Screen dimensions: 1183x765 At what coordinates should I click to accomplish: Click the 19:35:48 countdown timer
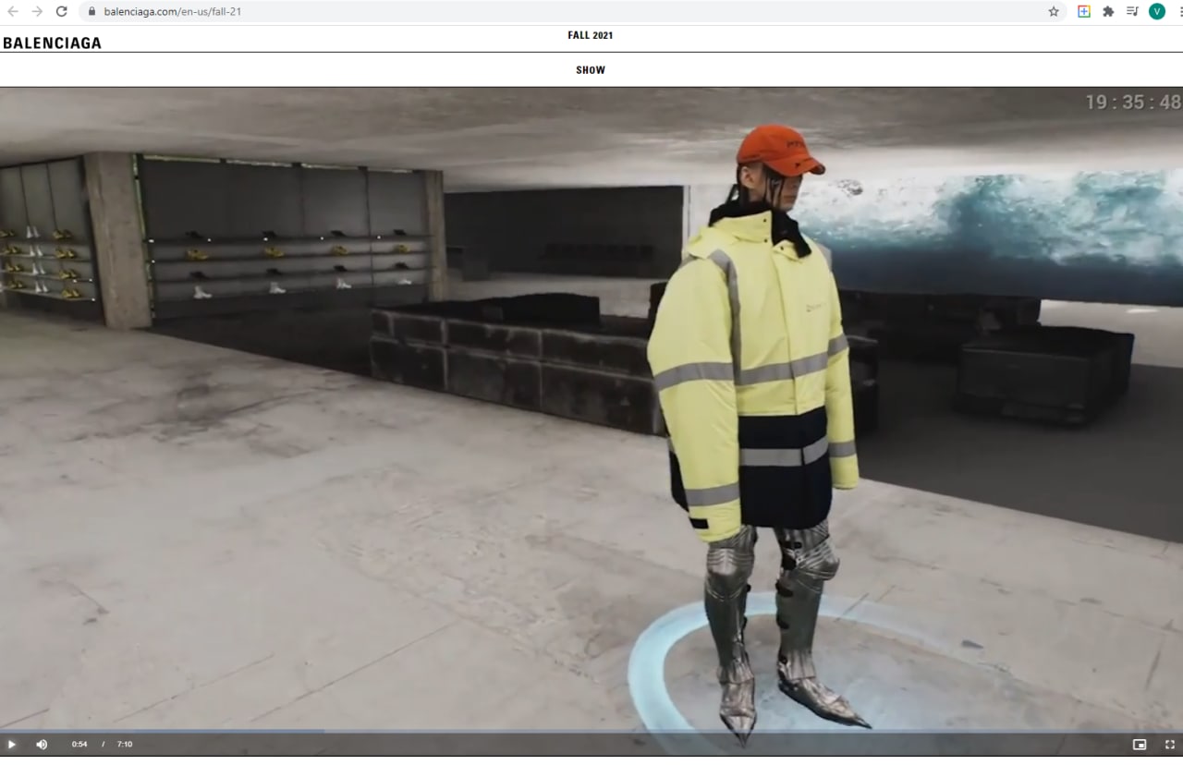tap(1132, 103)
